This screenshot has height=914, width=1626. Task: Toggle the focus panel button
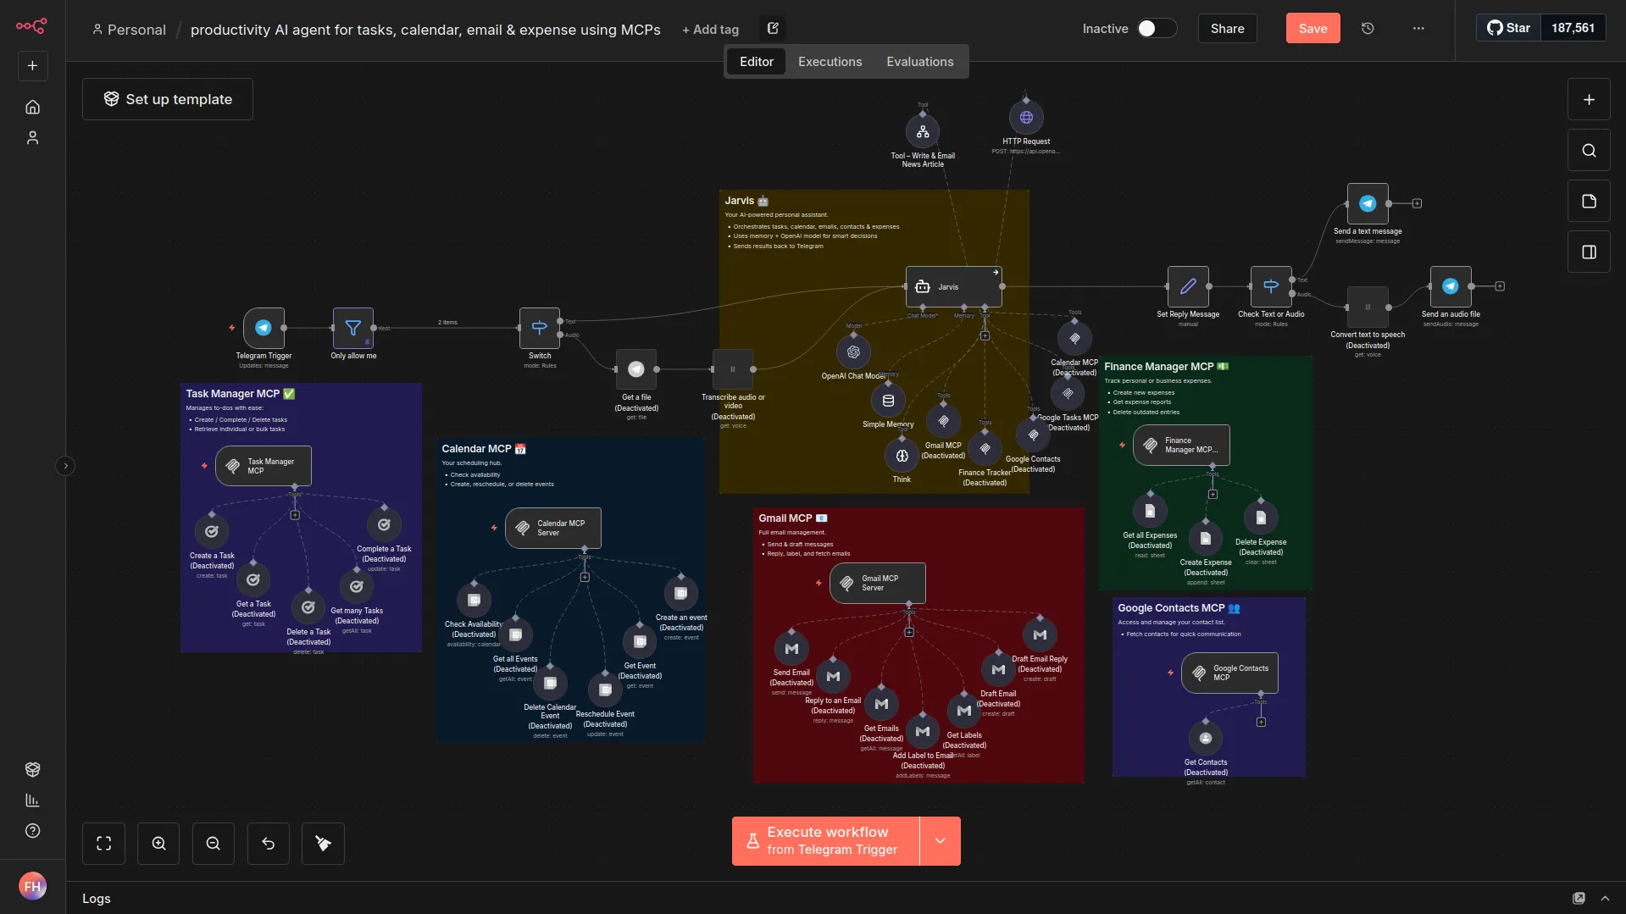click(x=1589, y=252)
